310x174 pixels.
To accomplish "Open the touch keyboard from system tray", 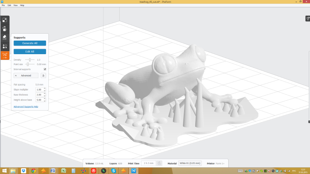I will [x=240, y=171].
